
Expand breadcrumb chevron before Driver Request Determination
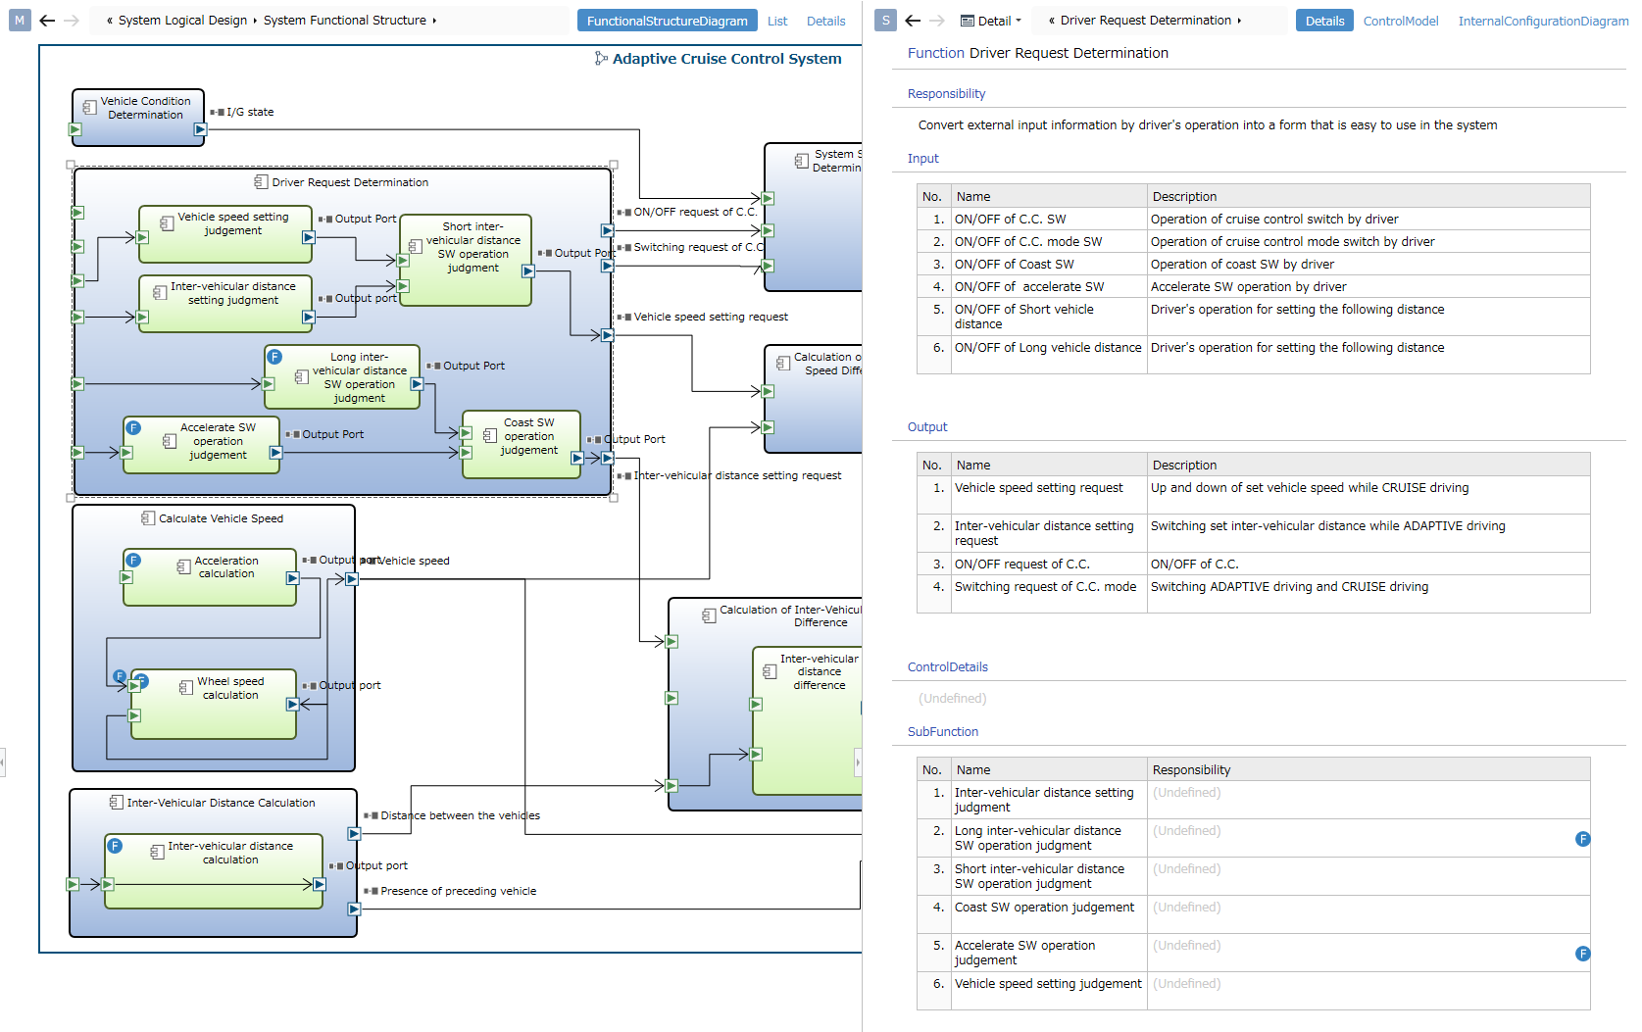tap(1052, 21)
